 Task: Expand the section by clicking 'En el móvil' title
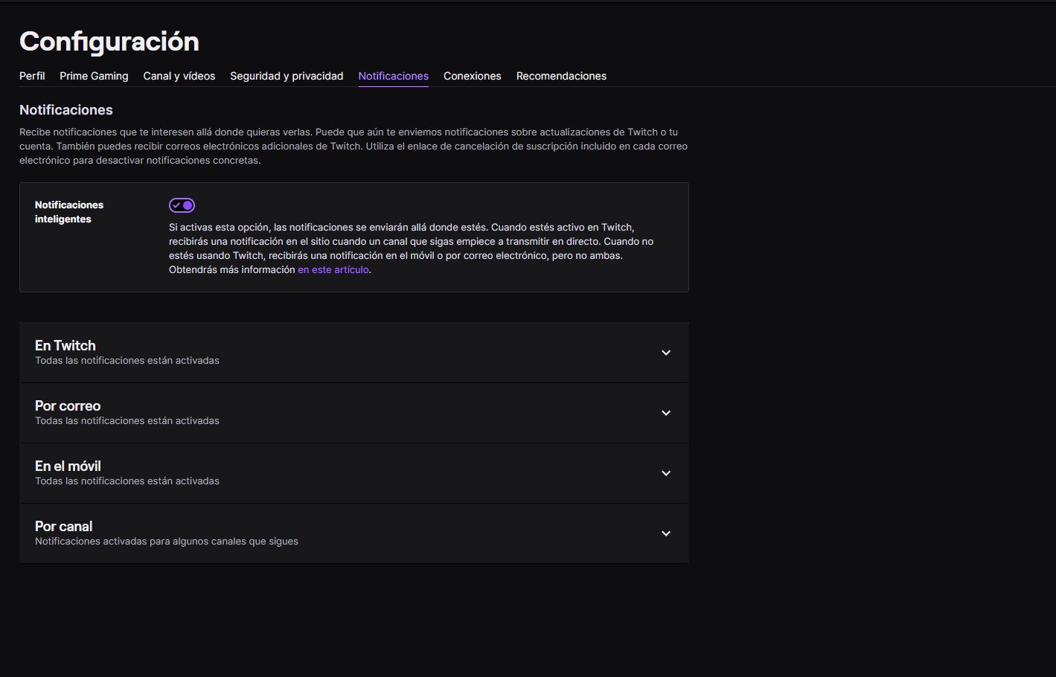click(68, 466)
